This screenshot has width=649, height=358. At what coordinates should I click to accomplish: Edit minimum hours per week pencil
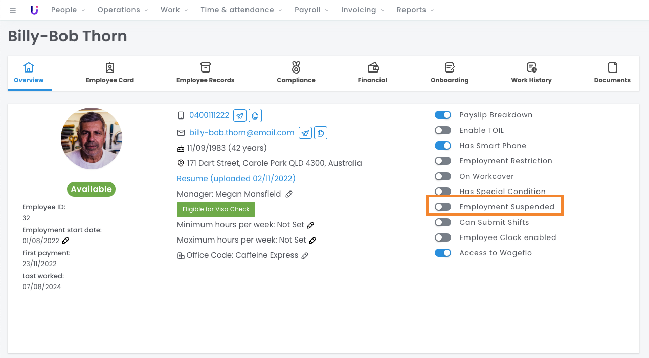coord(310,225)
